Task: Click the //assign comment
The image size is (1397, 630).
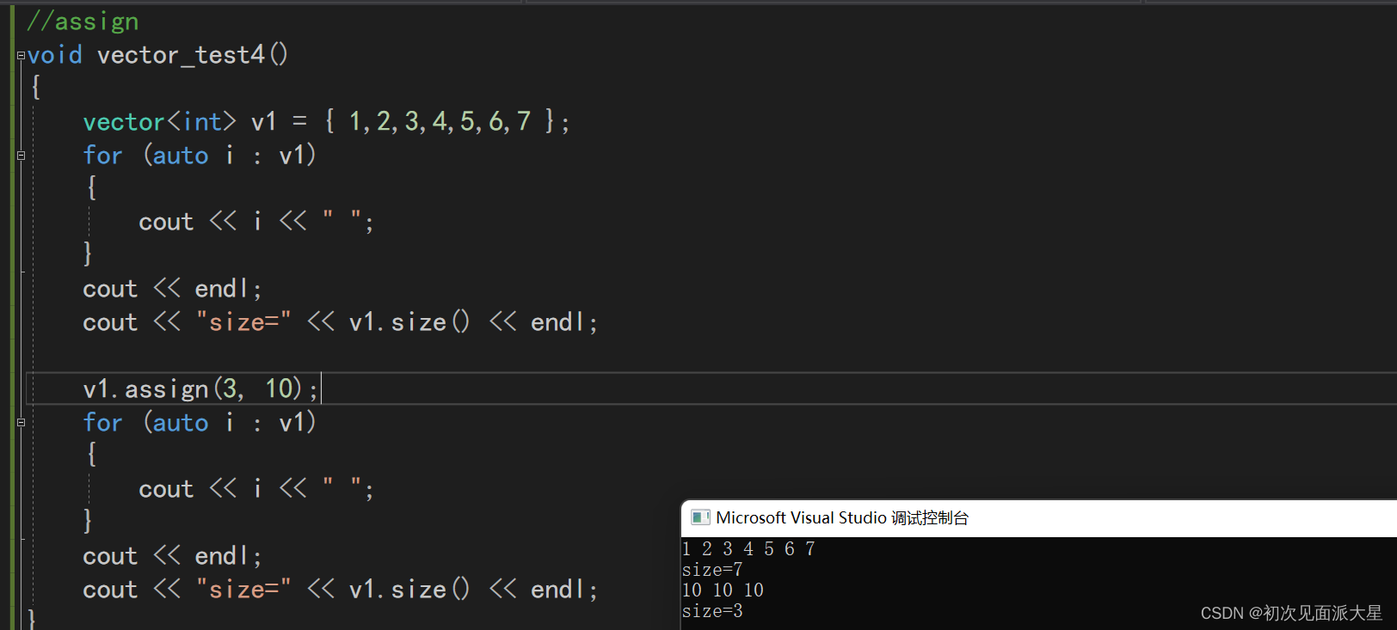Action: (x=83, y=21)
